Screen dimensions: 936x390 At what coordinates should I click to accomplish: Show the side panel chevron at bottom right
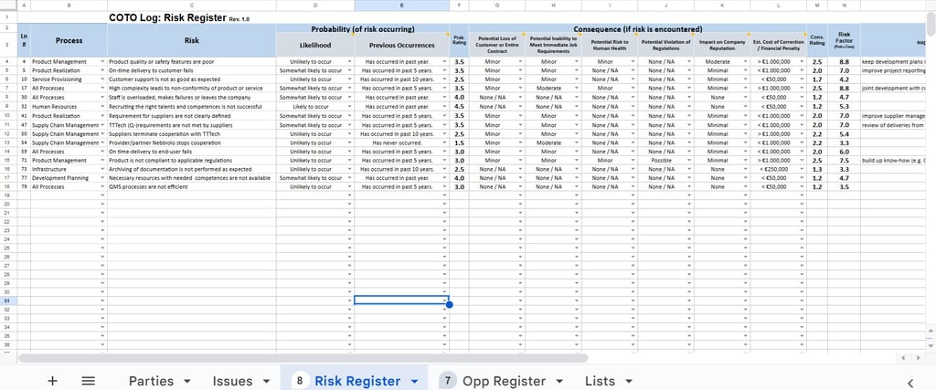point(910,383)
